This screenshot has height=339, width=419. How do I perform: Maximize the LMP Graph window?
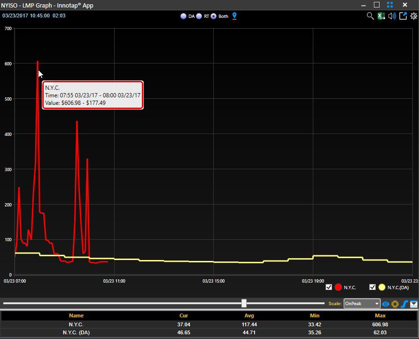(377, 5)
